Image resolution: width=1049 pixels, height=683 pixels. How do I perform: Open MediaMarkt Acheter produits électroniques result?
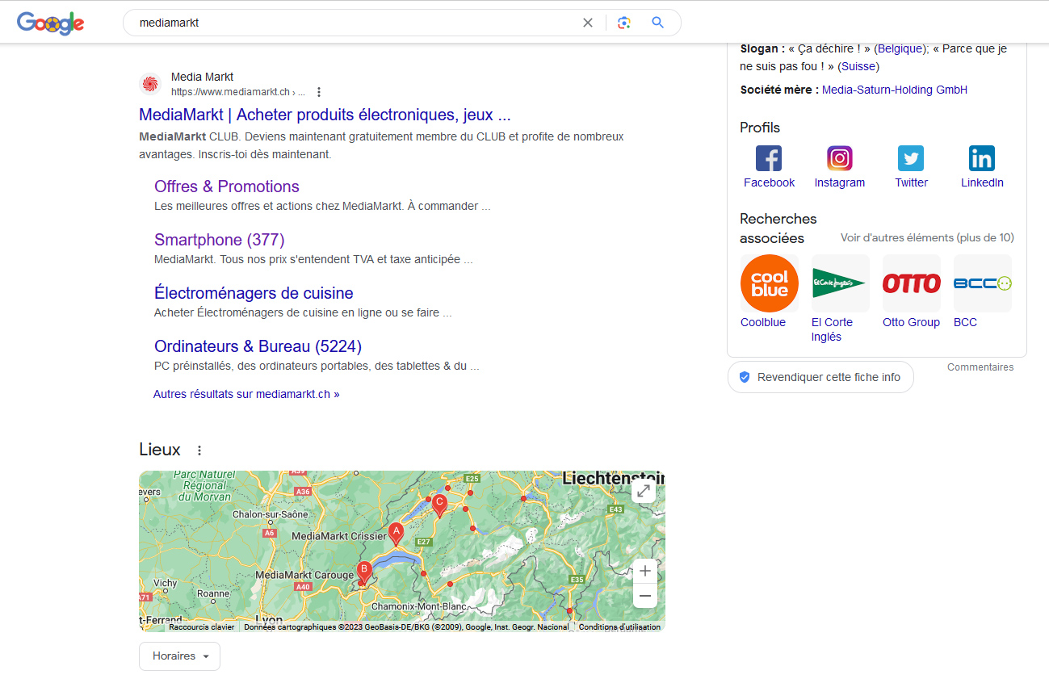(x=325, y=115)
